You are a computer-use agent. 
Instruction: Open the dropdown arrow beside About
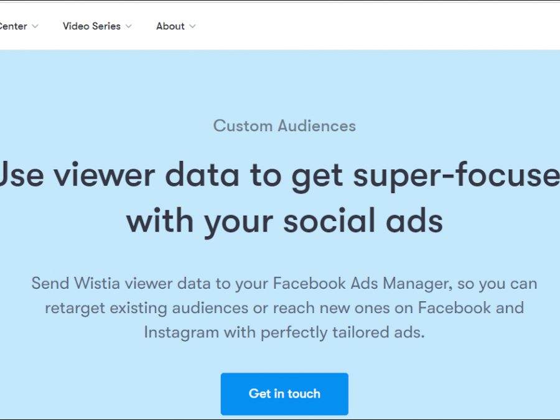(192, 26)
